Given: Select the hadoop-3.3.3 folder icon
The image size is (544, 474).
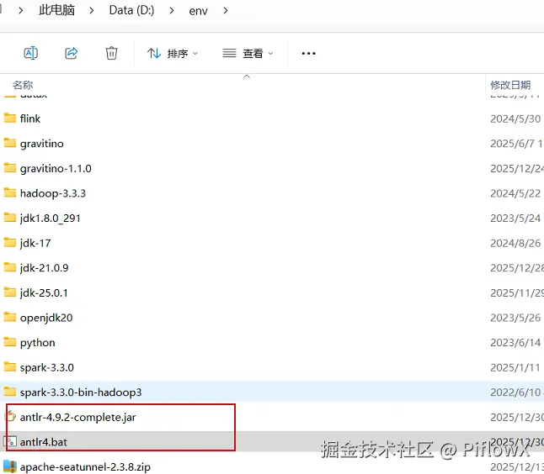Looking at the screenshot, I should click(10, 192).
